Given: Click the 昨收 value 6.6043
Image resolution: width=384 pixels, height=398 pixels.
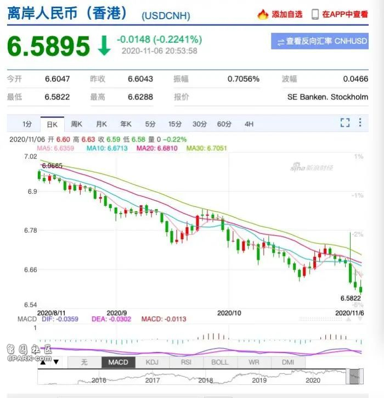Looking at the screenshot, I should 140,79.
